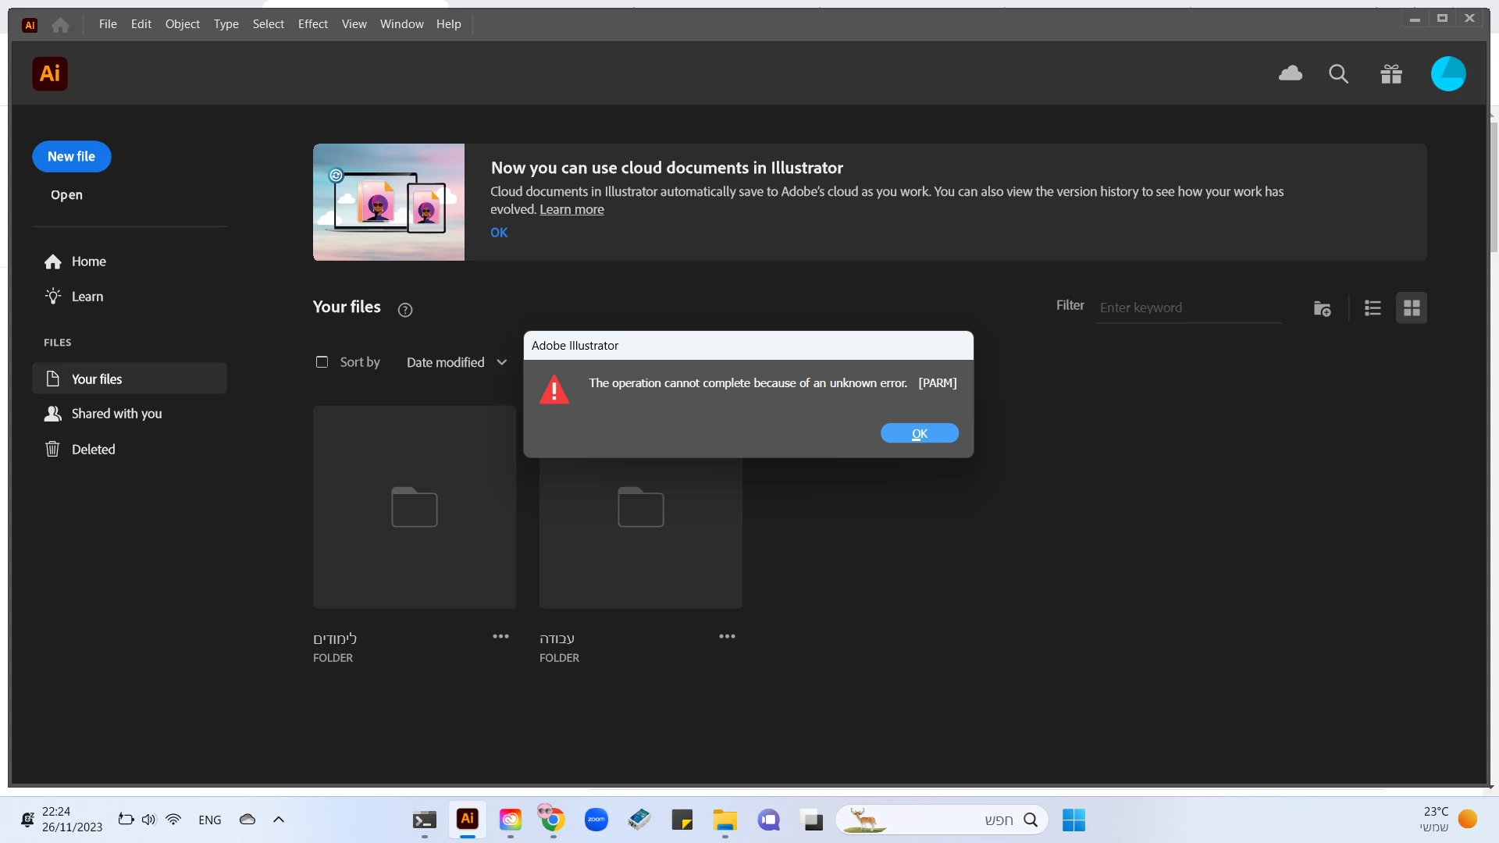This screenshot has height=843, width=1499.
Task: Click the help icon beside Your files
Action: (x=404, y=310)
